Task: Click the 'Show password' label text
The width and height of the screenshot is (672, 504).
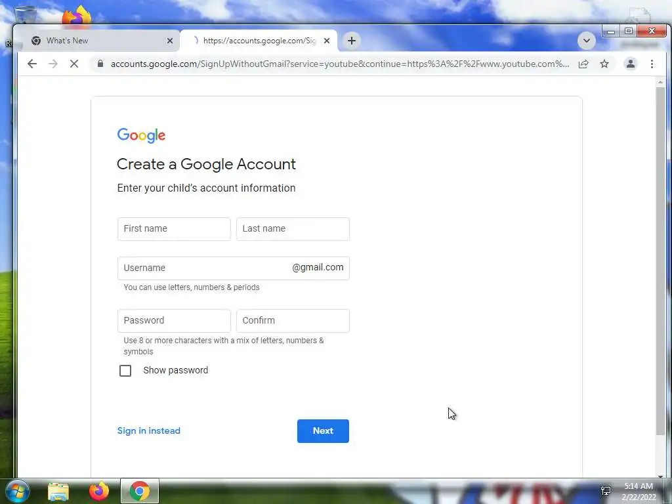Action: [x=176, y=370]
